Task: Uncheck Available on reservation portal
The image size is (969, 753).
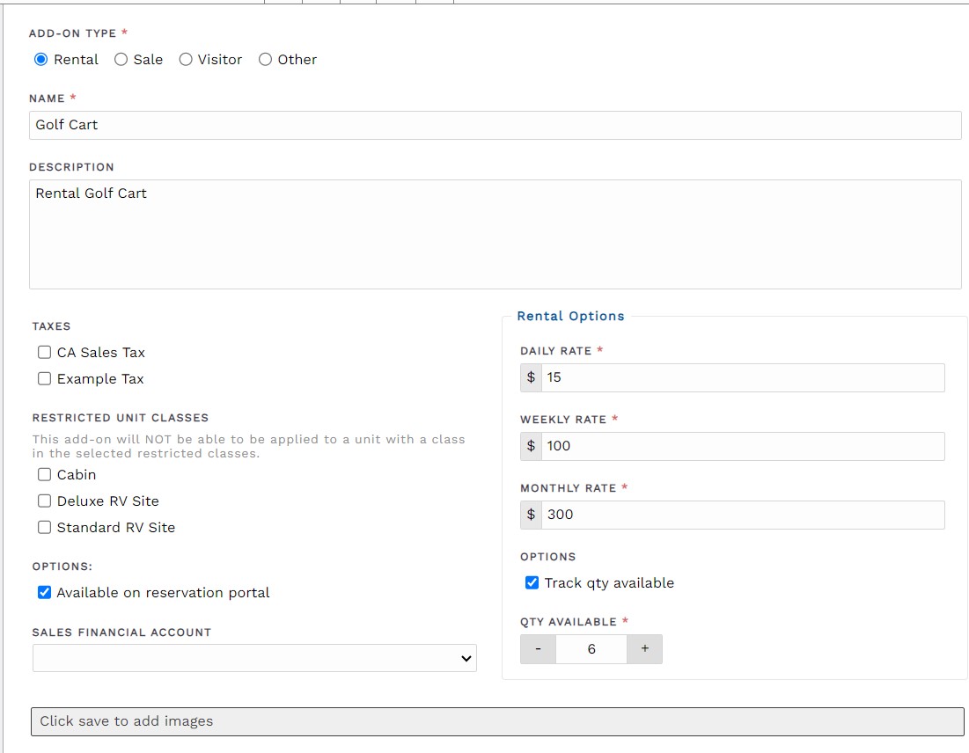Action: 45,593
